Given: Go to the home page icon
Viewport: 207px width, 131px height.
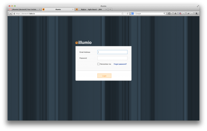Looking at the screenshot, I should tap(175, 14).
